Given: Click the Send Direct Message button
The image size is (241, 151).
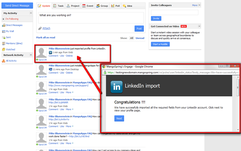Looking at the screenshot, I should (17, 6).
